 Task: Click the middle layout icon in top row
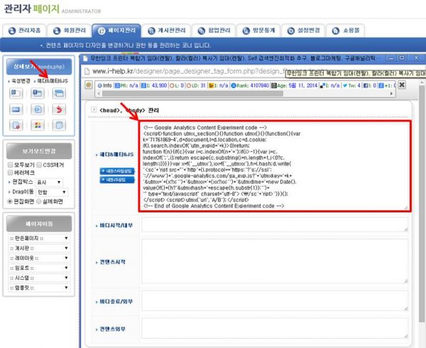(x=38, y=94)
